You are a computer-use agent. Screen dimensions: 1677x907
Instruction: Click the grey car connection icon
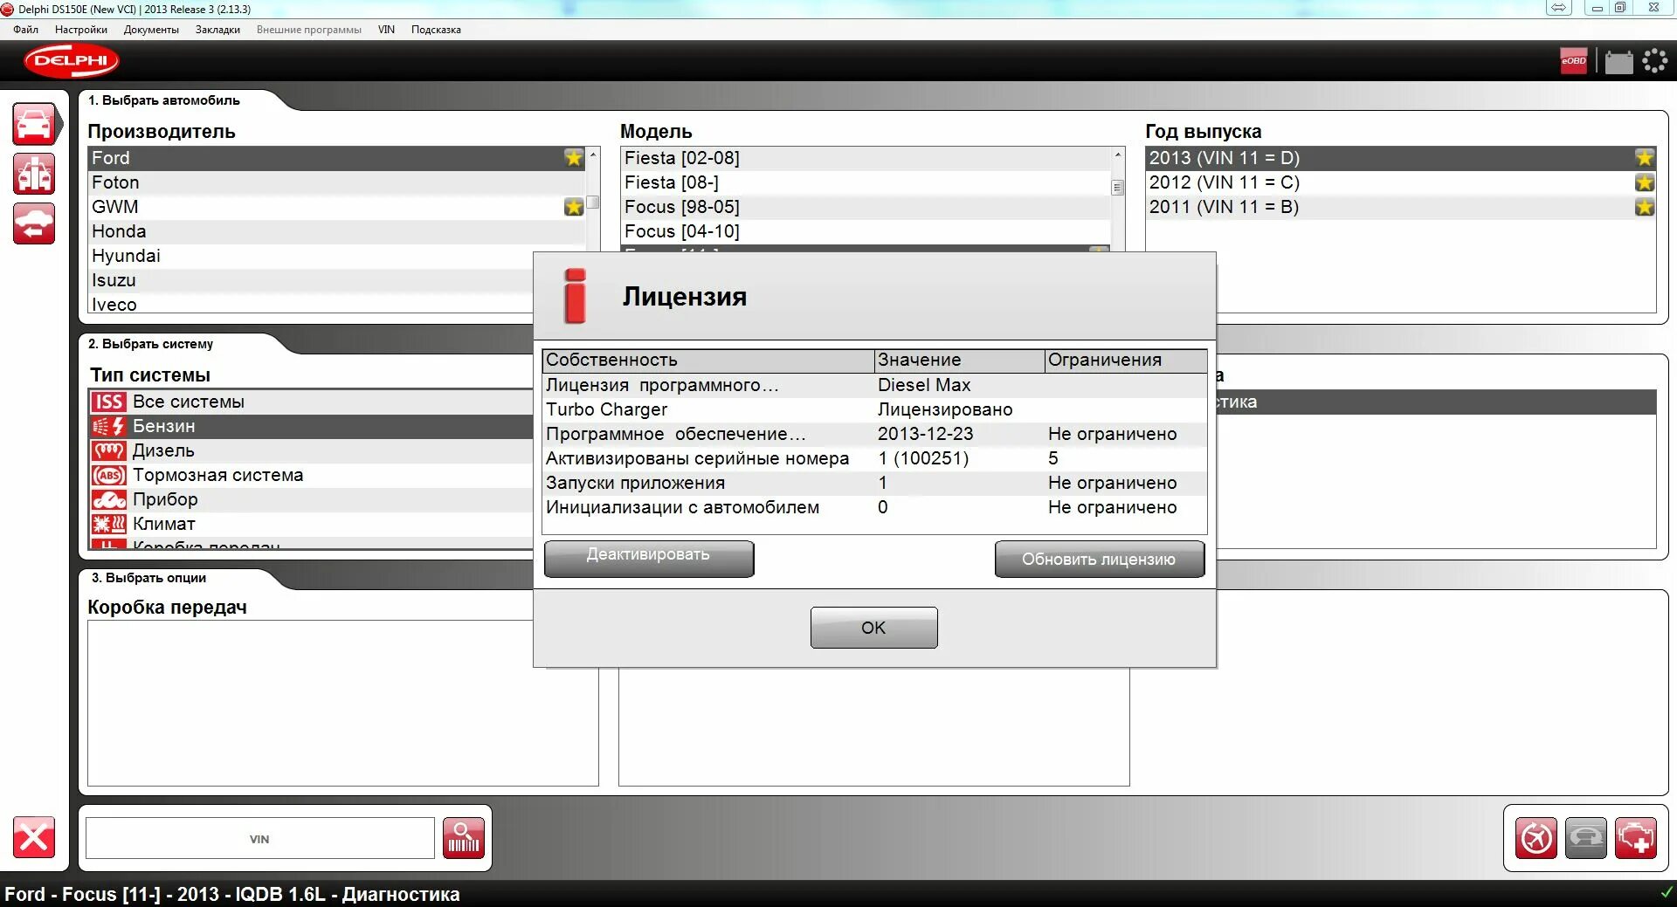[x=1585, y=838]
